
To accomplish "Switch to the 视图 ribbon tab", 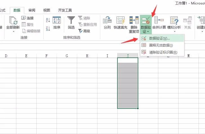I will [46, 10].
